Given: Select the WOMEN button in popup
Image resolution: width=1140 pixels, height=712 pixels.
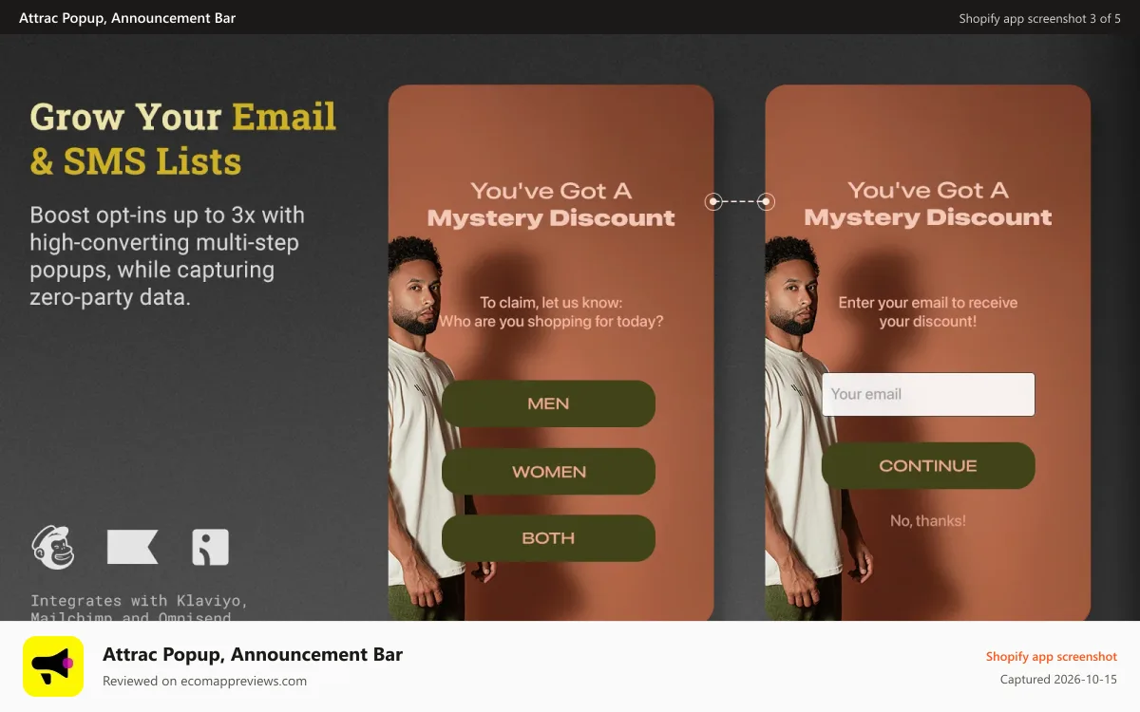Looking at the screenshot, I should click(548, 472).
